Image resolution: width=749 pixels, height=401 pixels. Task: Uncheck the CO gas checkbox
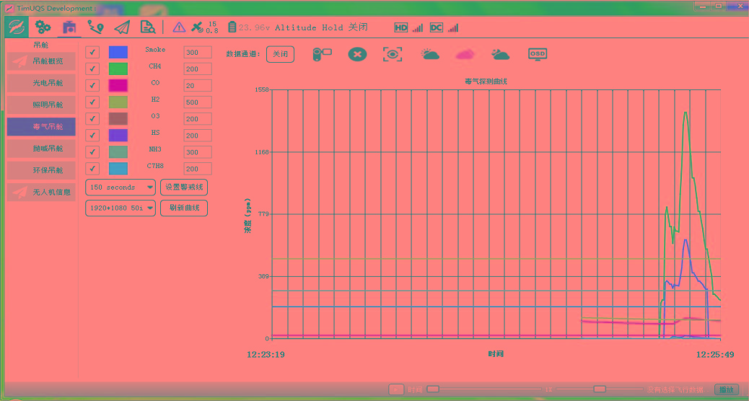click(x=92, y=85)
